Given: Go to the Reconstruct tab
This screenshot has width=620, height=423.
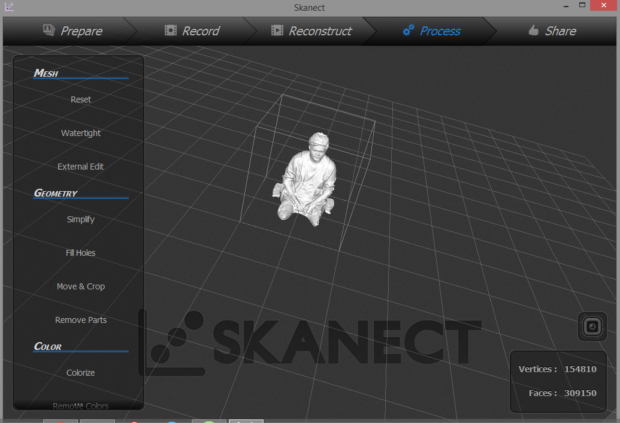Looking at the screenshot, I should point(311,31).
